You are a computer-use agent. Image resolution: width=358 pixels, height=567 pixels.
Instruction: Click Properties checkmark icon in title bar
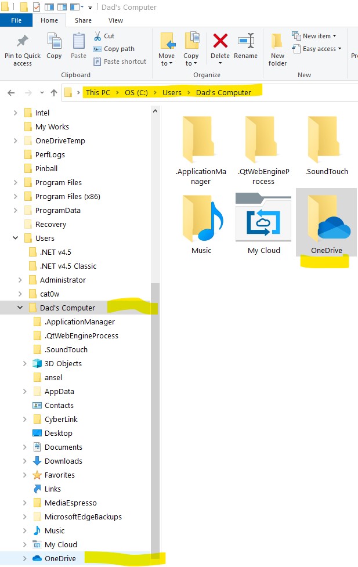click(x=37, y=7)
